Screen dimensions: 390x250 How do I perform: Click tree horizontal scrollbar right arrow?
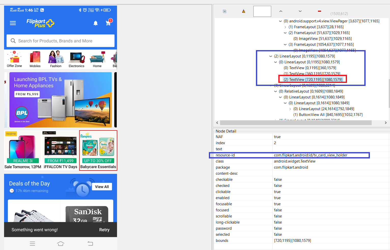pyautogui.click(x=386, y=123)
